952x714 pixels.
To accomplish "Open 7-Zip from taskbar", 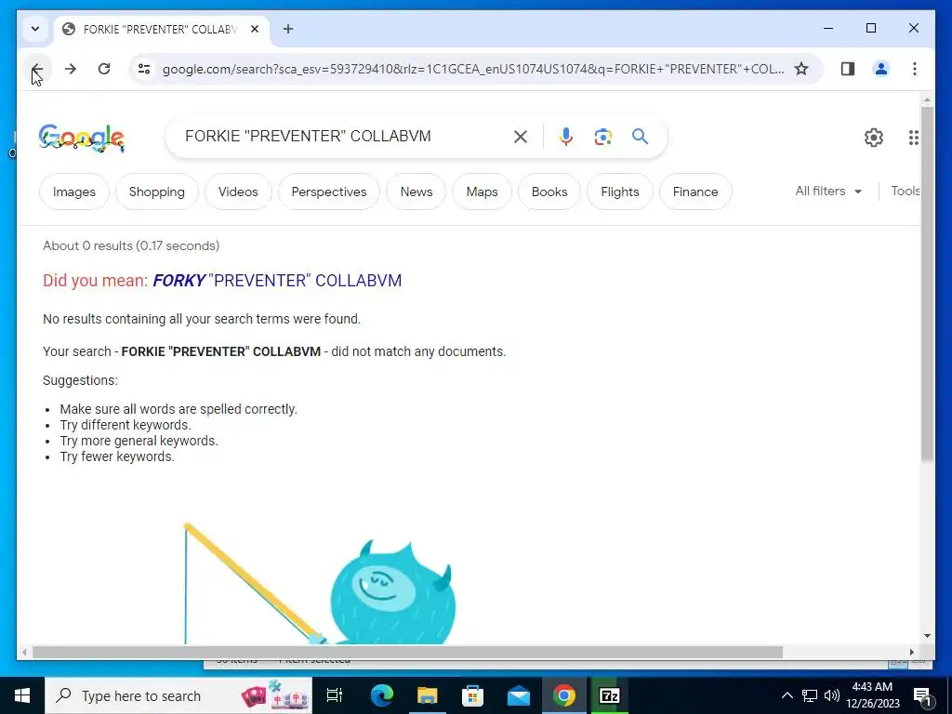I will 610,695.
